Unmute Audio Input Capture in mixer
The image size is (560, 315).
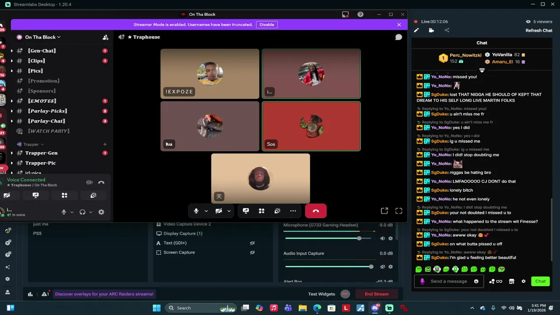point(382,267)
